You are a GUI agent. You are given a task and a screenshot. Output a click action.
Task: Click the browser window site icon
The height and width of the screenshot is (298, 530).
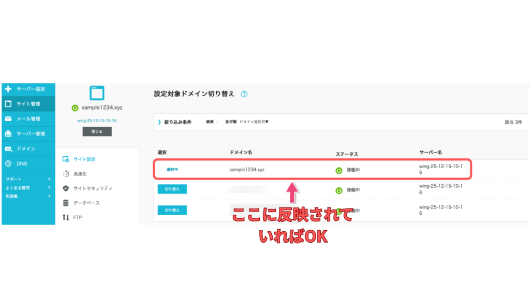(x=97, y=93)
